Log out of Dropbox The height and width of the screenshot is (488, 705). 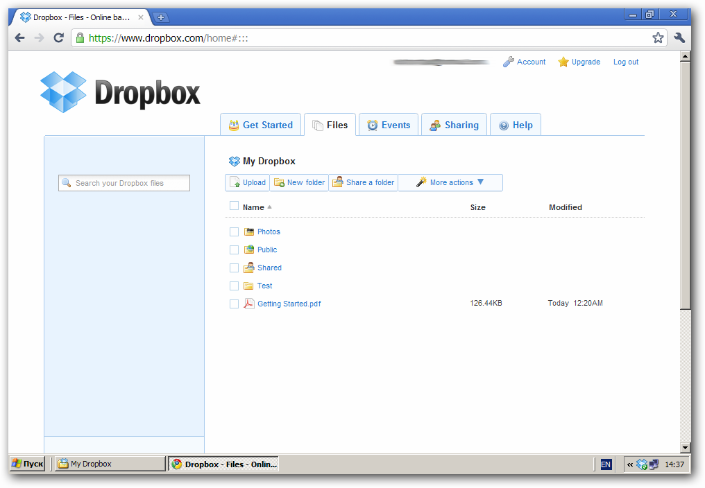click(626, 62)
